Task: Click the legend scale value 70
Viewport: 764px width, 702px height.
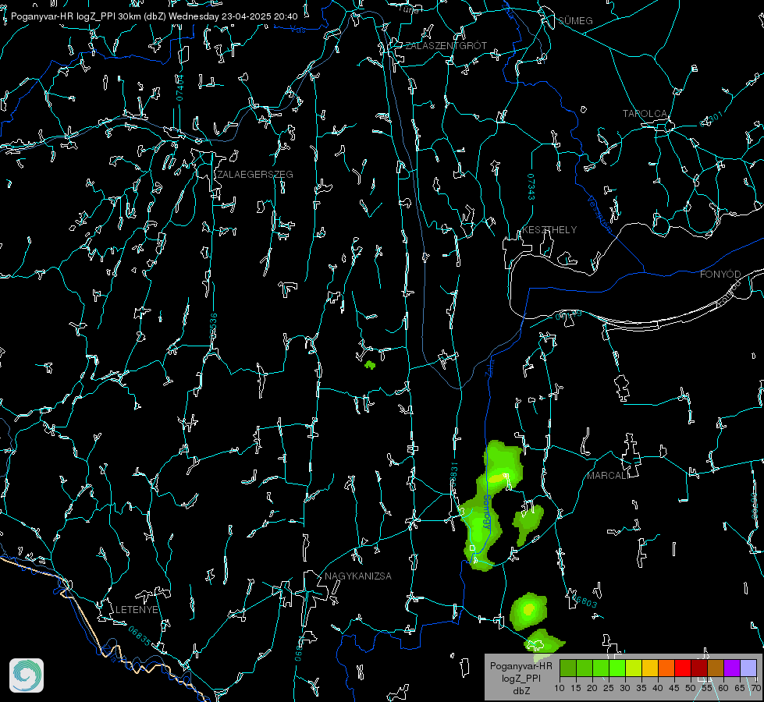Action: point(756,689)
